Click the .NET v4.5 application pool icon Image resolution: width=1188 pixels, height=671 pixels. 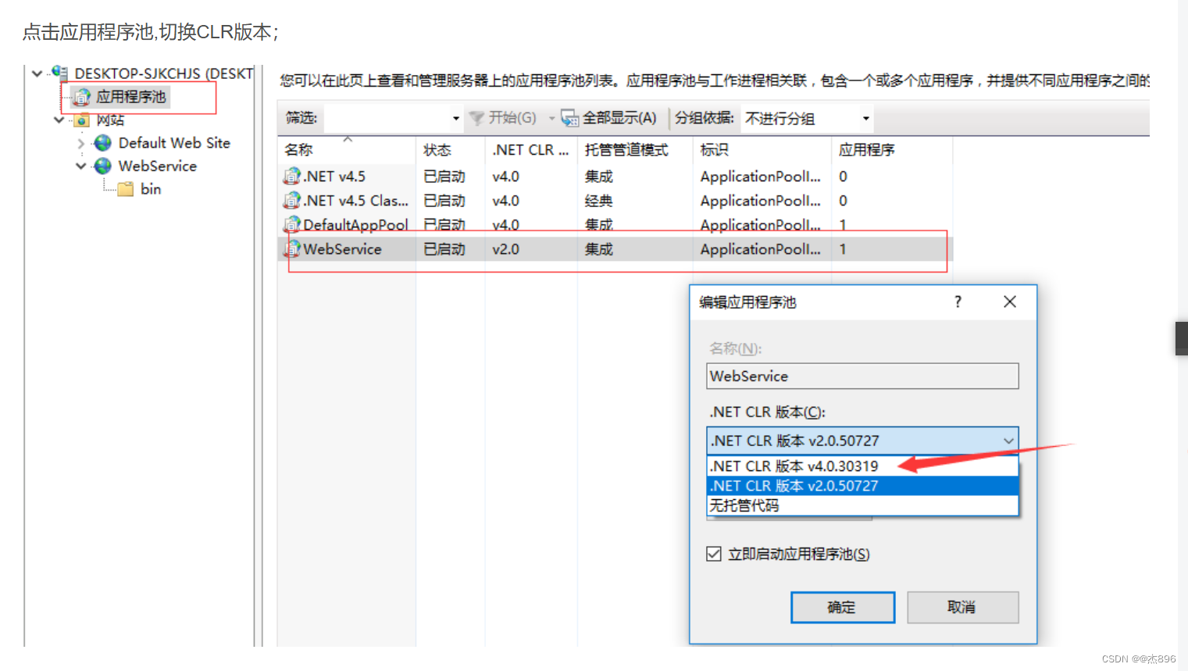(x=290, y=176)
